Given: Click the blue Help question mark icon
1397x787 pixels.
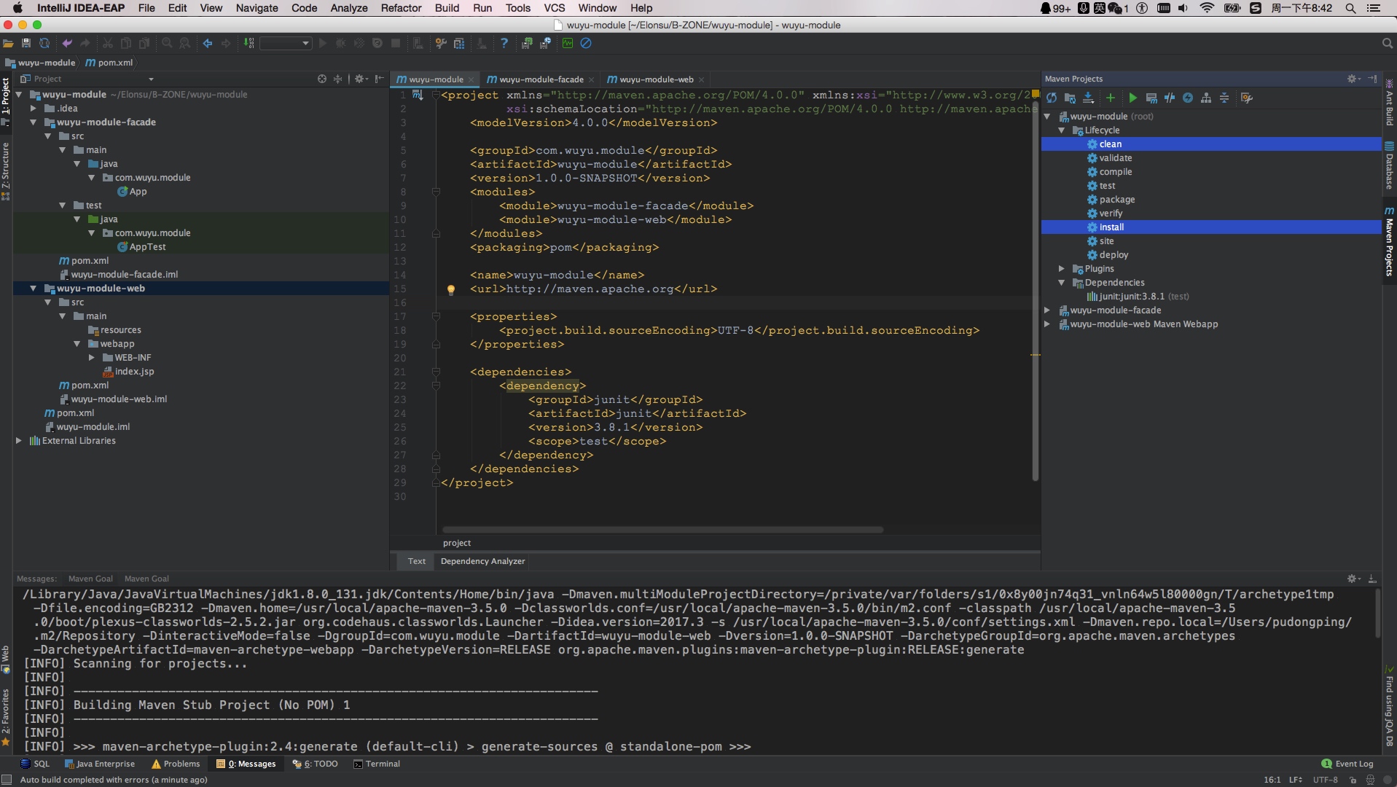Looking at the screenshot, I should tap(504, 44).
